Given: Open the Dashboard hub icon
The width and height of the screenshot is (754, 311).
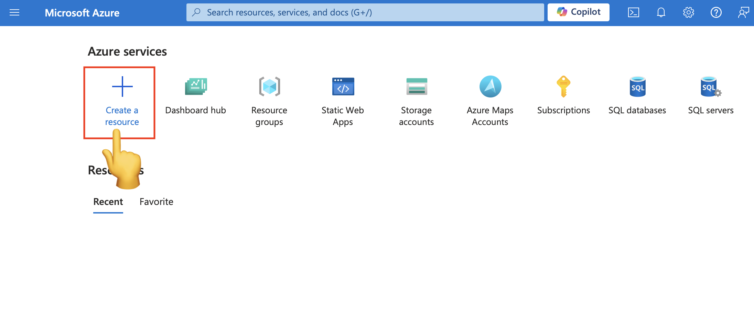Looking at the screenshot, I should 195,87.
